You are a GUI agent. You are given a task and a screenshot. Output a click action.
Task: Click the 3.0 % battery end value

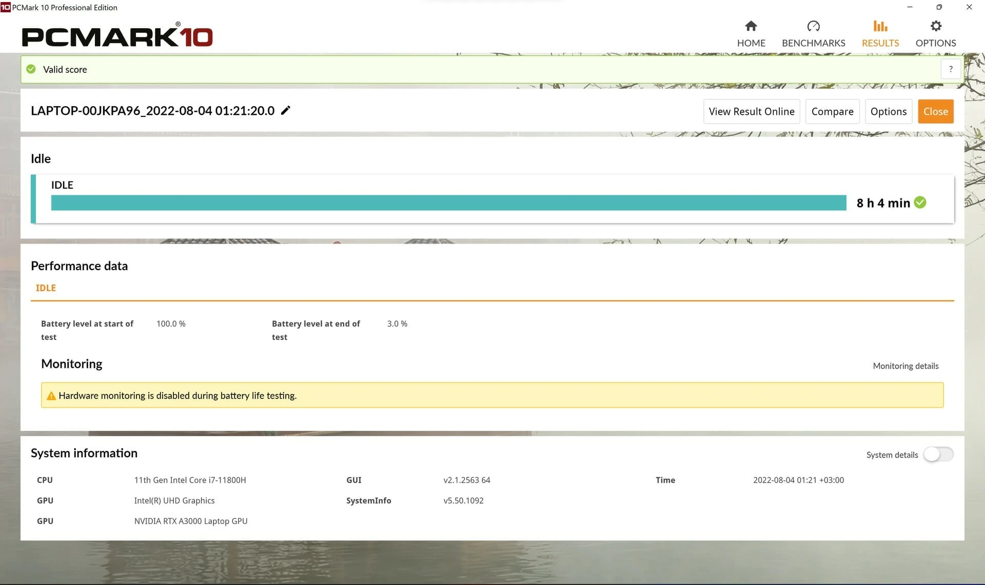coord(397,324)
